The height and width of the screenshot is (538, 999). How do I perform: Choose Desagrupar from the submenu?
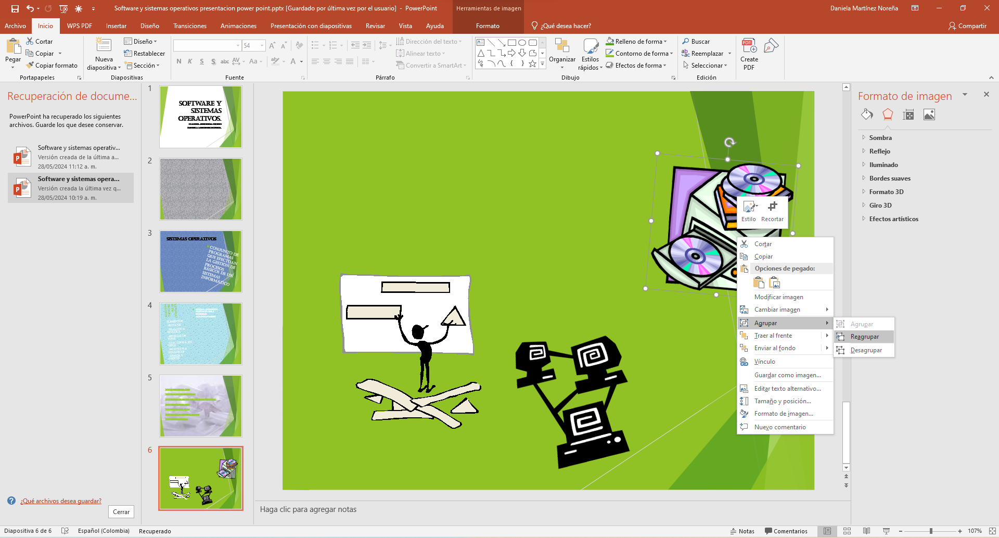(866, 350)
